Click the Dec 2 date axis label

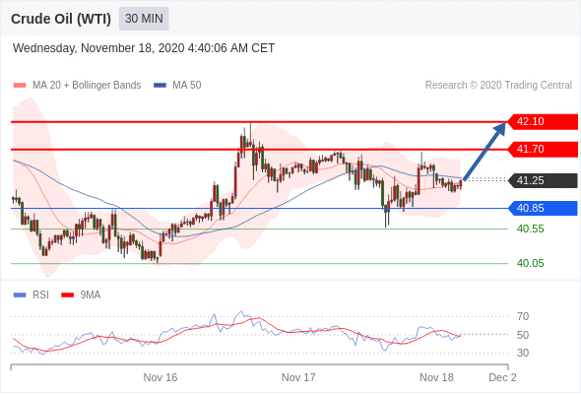pyautogui.click(x=502, y=377)
